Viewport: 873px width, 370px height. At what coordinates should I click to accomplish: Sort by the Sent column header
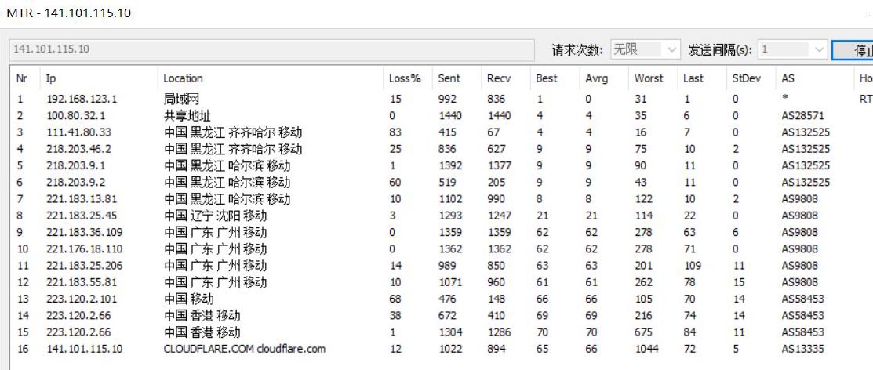tap(449, 78)
